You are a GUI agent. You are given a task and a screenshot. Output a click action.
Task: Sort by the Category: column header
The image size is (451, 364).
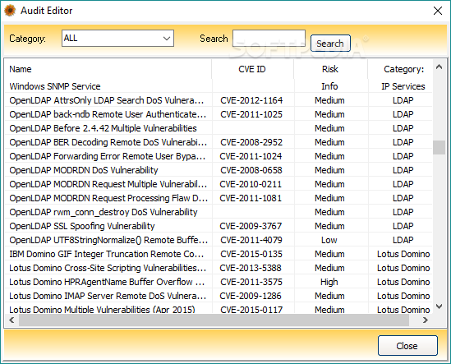(400, 69)
